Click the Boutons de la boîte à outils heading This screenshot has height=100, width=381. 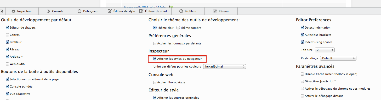coord(39,71)
